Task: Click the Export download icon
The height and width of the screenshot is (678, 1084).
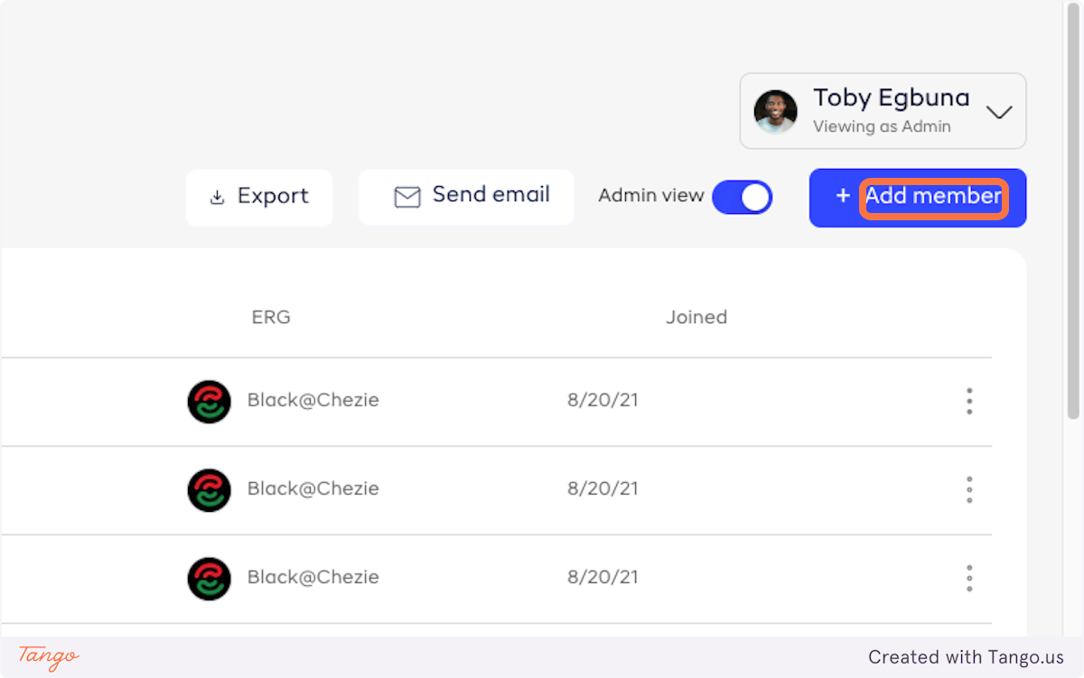Action: [x=217, y=198]
